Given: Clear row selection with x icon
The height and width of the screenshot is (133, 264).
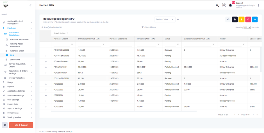Looking at the screenshot, I should (x=61, y=27).
